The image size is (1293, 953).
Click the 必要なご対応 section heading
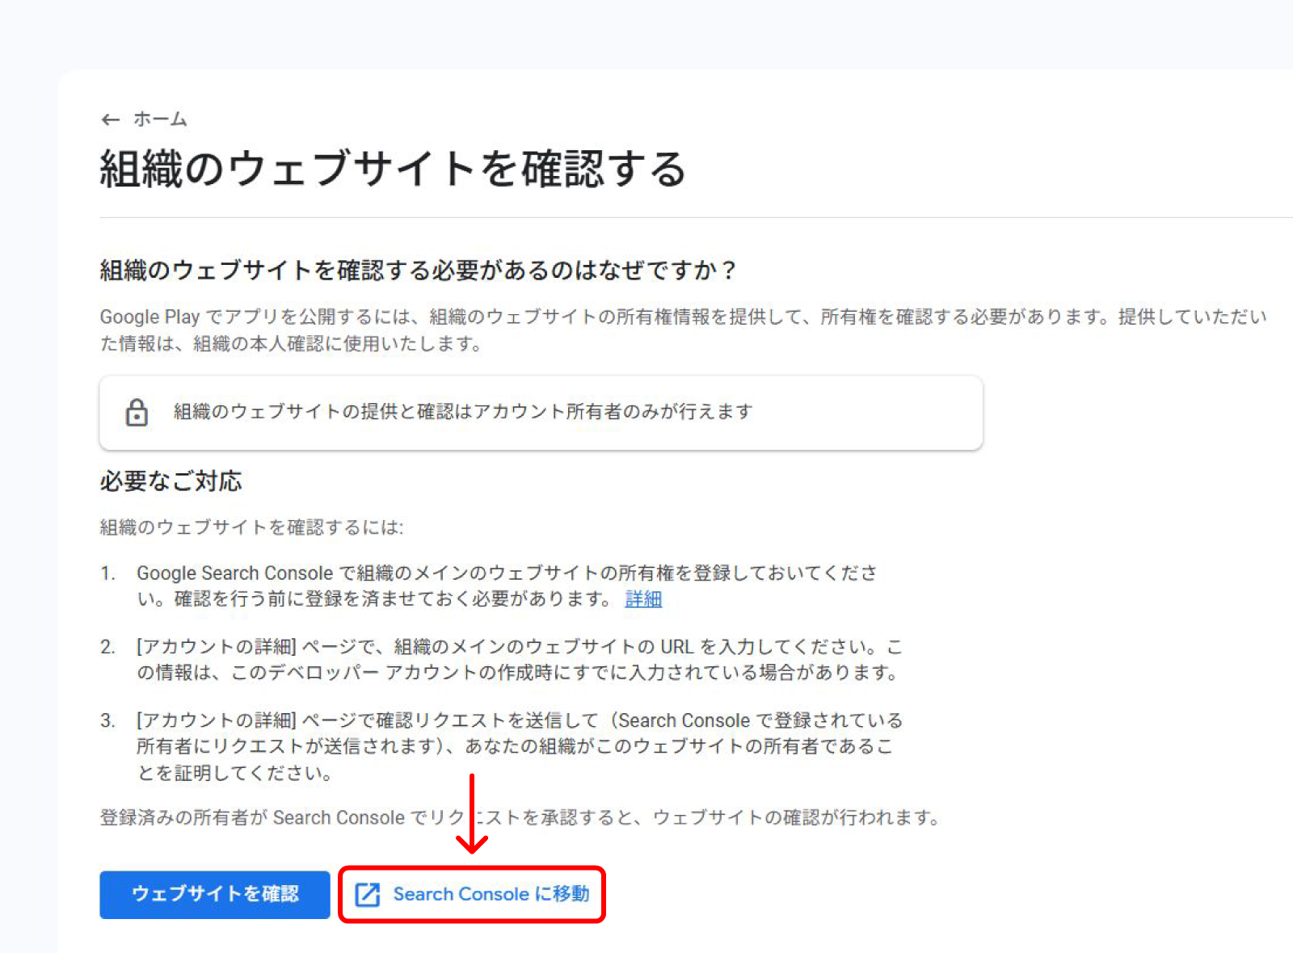pyautogui.click(x=171, y=481)
